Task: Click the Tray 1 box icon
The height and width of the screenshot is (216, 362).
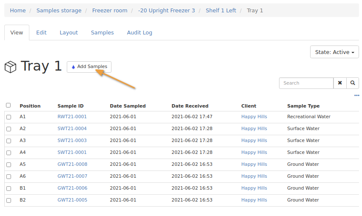Action: (10, 67)
